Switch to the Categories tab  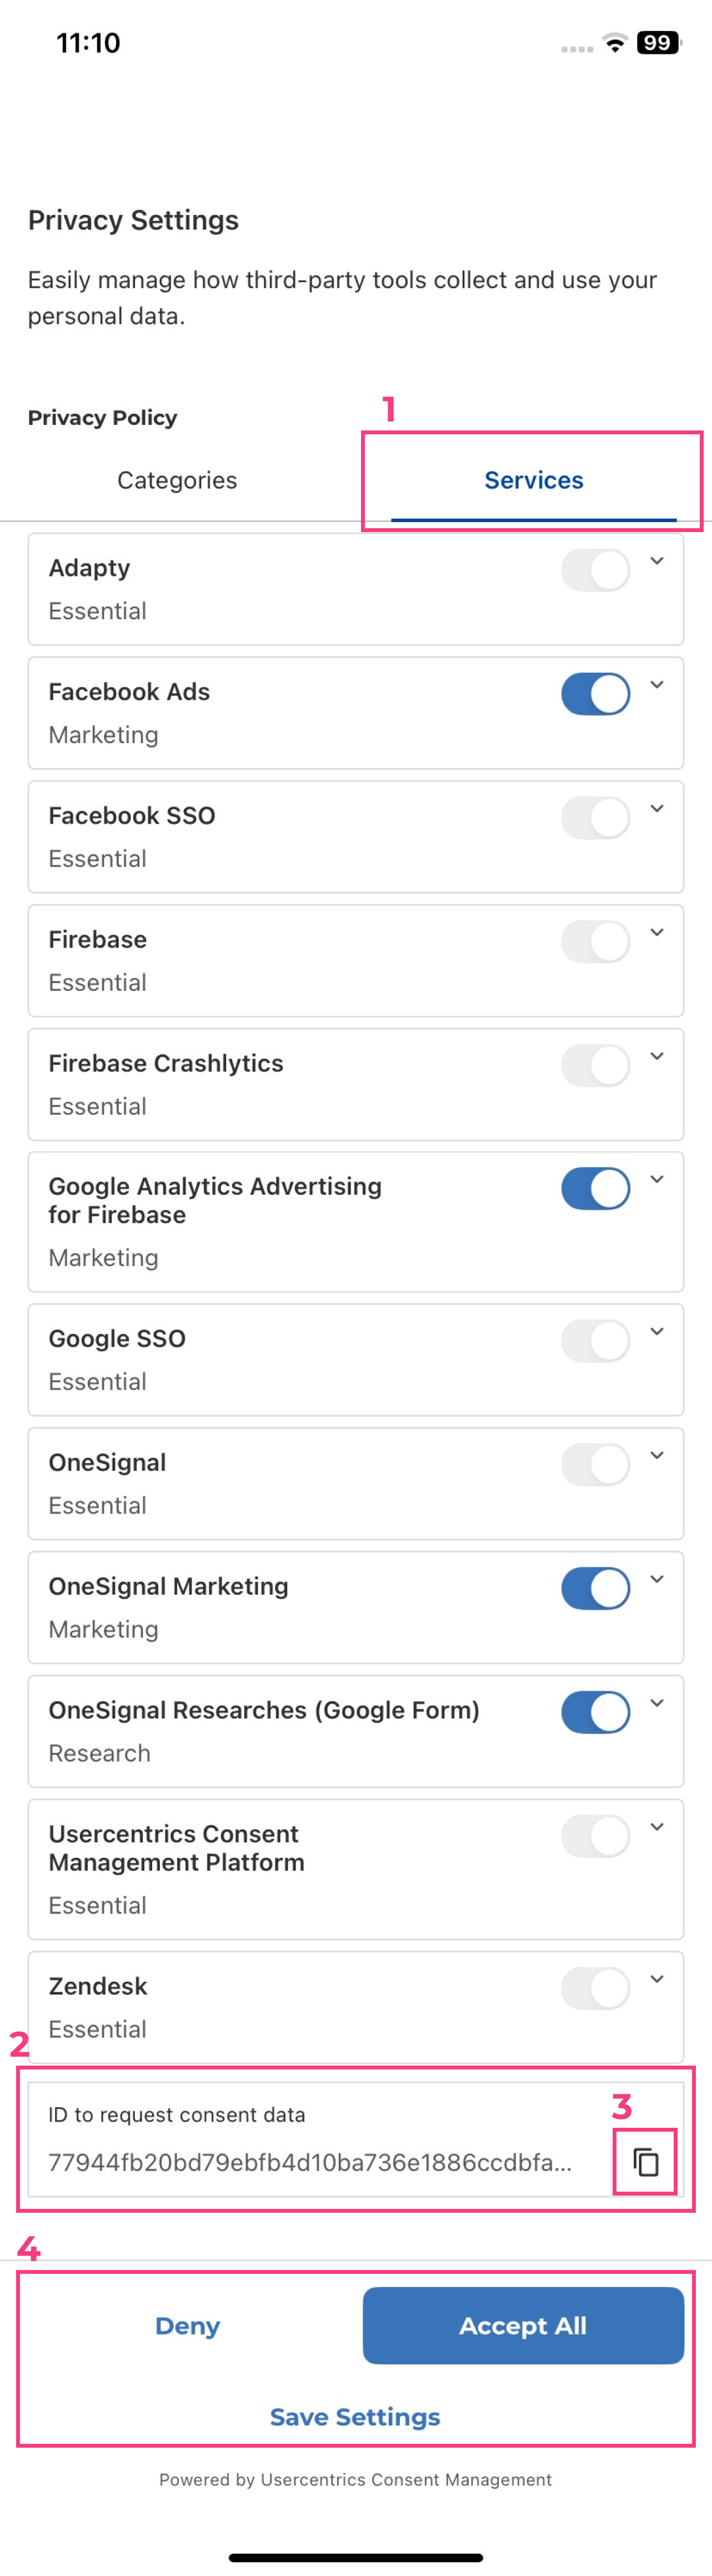tap(177, 480)
